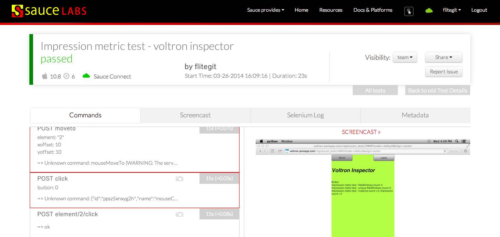This screenshot has width=500, height=237.
Task: Switch to the Selenium Log tab
Action: click(x=305, y=115)
